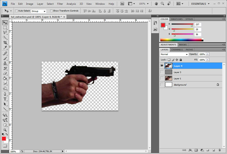Select the Eyedropper tool
Screen dimensions: 227x154
tap(5, 47)
